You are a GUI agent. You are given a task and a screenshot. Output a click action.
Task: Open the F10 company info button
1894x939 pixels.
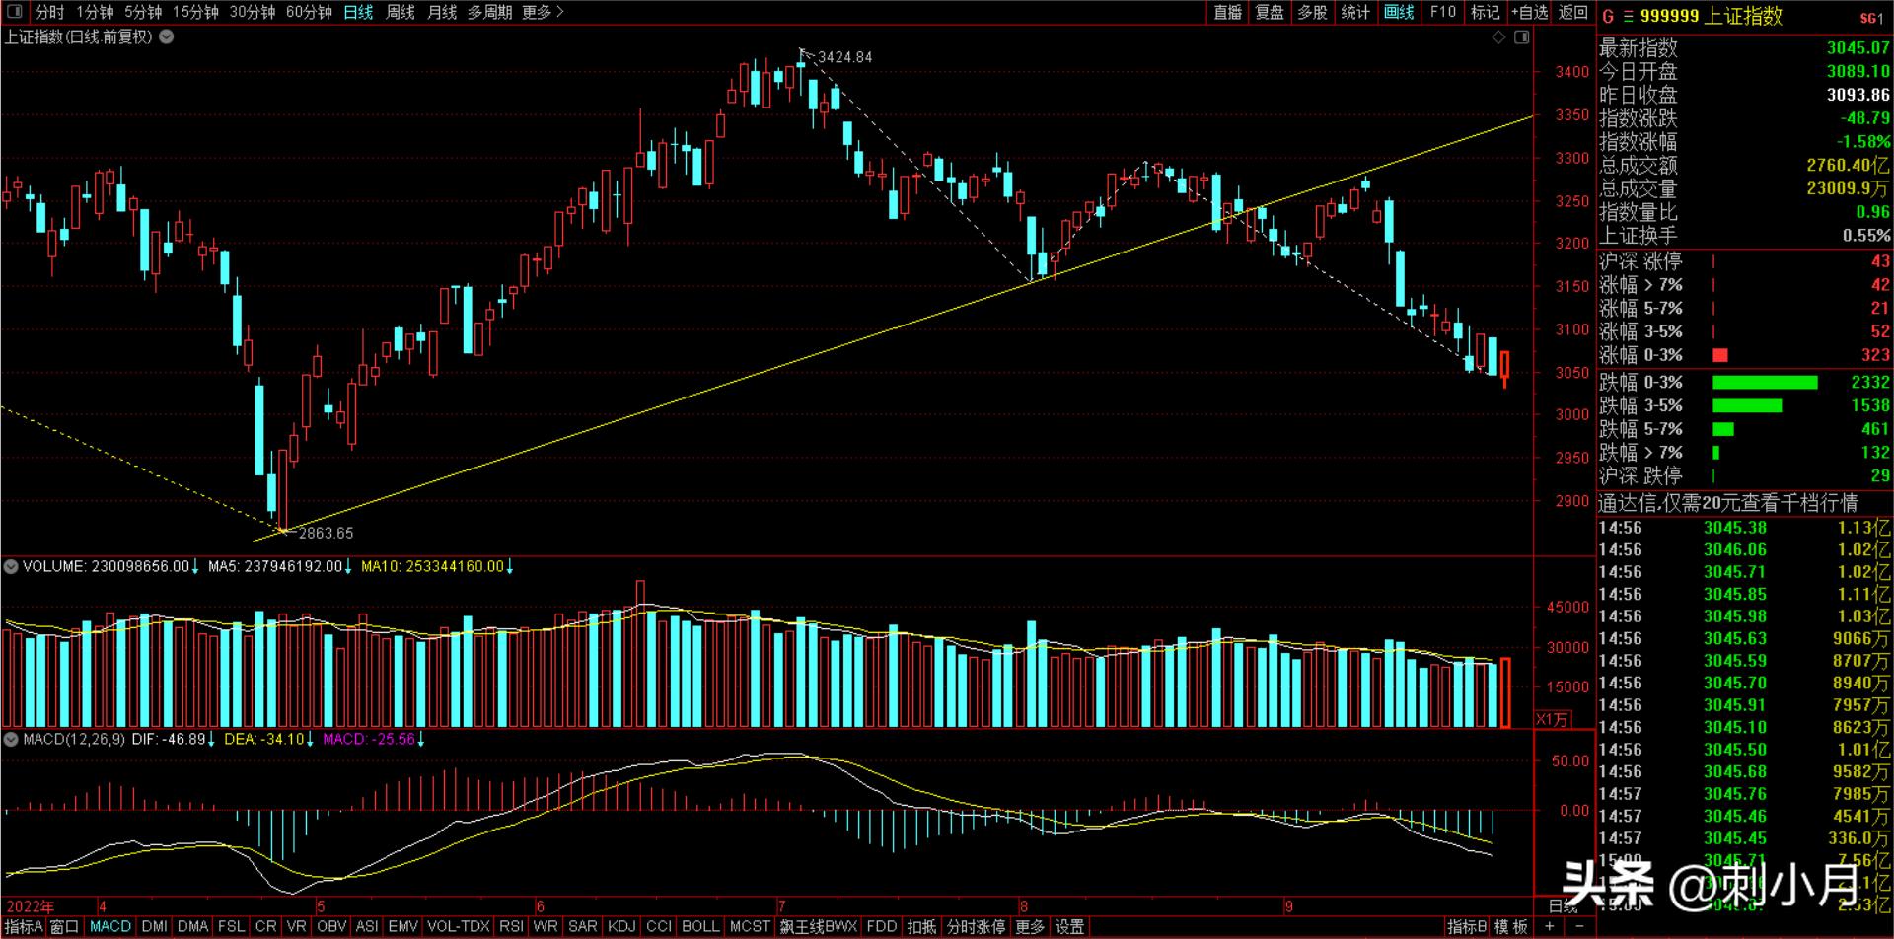(1443, 12)
